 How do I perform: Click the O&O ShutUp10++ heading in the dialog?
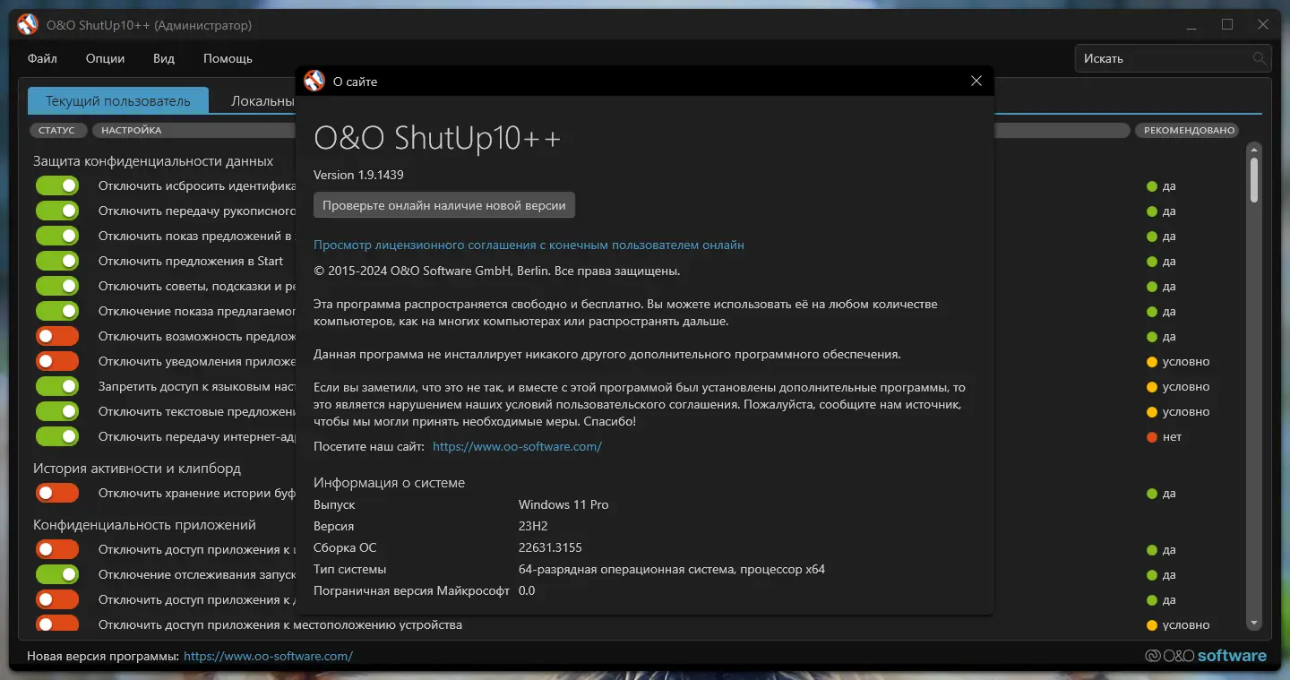point(437,139)
